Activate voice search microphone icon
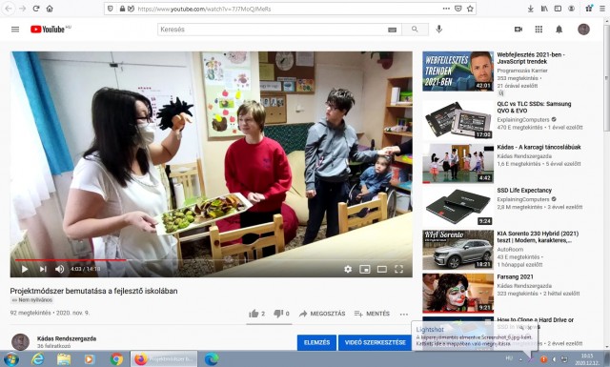 tap(438, 30)
